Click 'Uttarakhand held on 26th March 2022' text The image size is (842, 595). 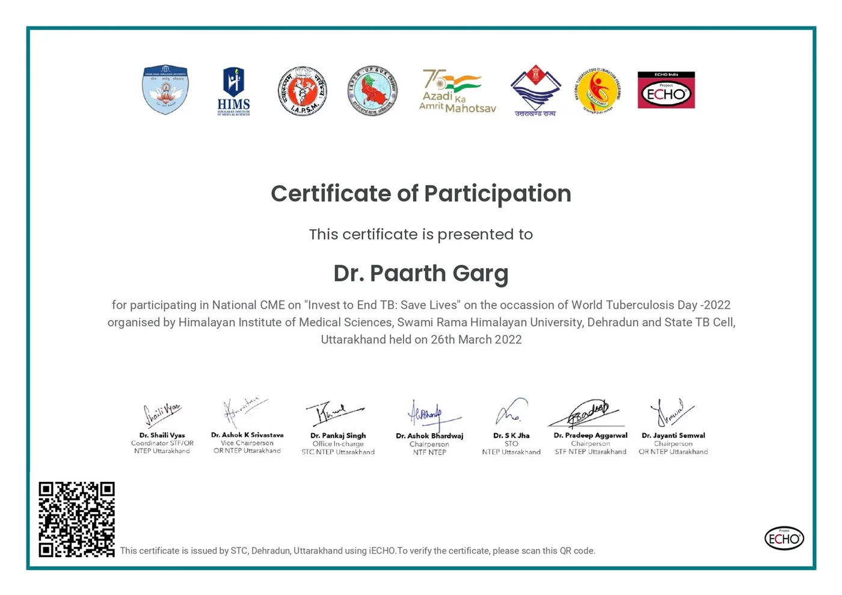coord(421,339)
